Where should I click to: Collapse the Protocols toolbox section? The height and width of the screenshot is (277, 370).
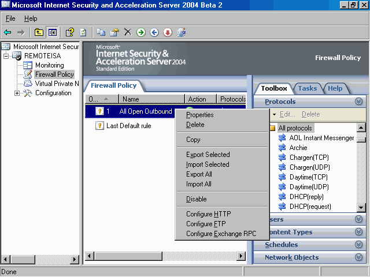click(358, 102)
